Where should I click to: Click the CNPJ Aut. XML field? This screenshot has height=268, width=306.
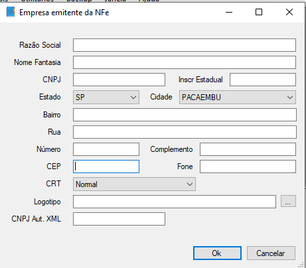[x=119, y=219]
